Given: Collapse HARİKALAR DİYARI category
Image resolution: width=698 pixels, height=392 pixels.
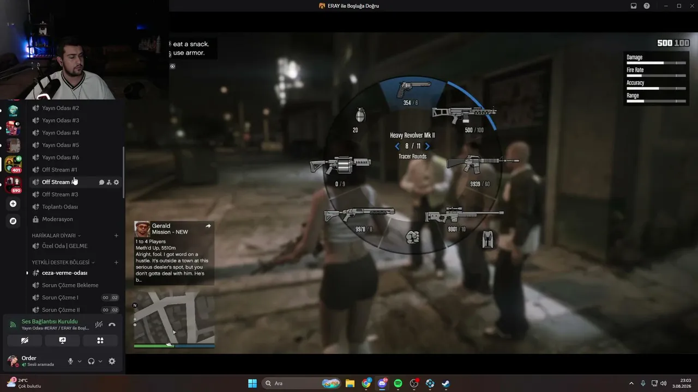Looking at the screenshot, I should coord(56,236).
